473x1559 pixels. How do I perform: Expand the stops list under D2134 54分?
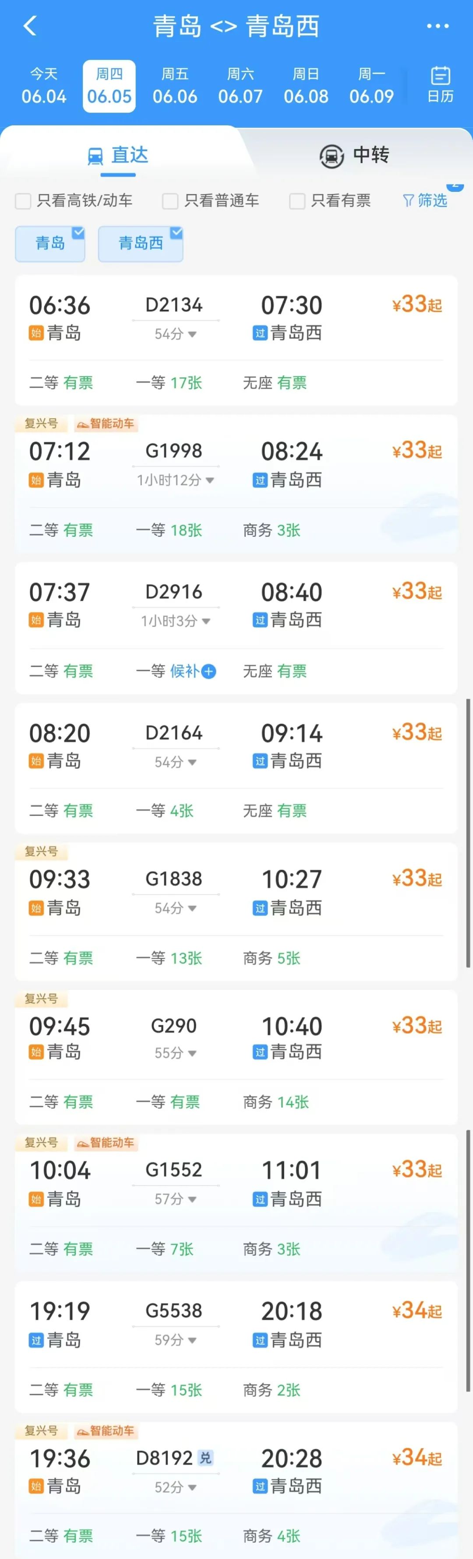pos(176,334)
